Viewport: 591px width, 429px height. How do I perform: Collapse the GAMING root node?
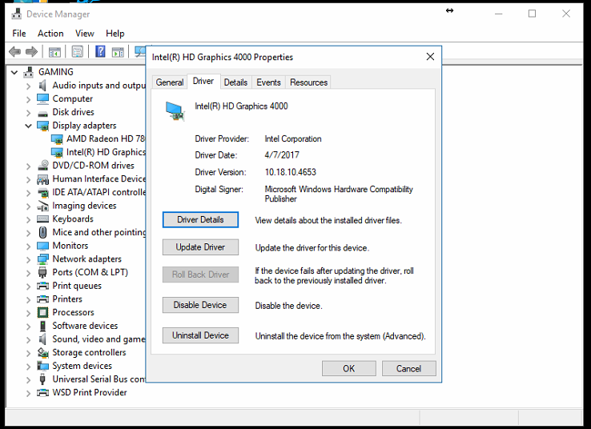14,72
